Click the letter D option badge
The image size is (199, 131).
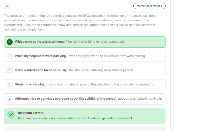tap(9, 85)
